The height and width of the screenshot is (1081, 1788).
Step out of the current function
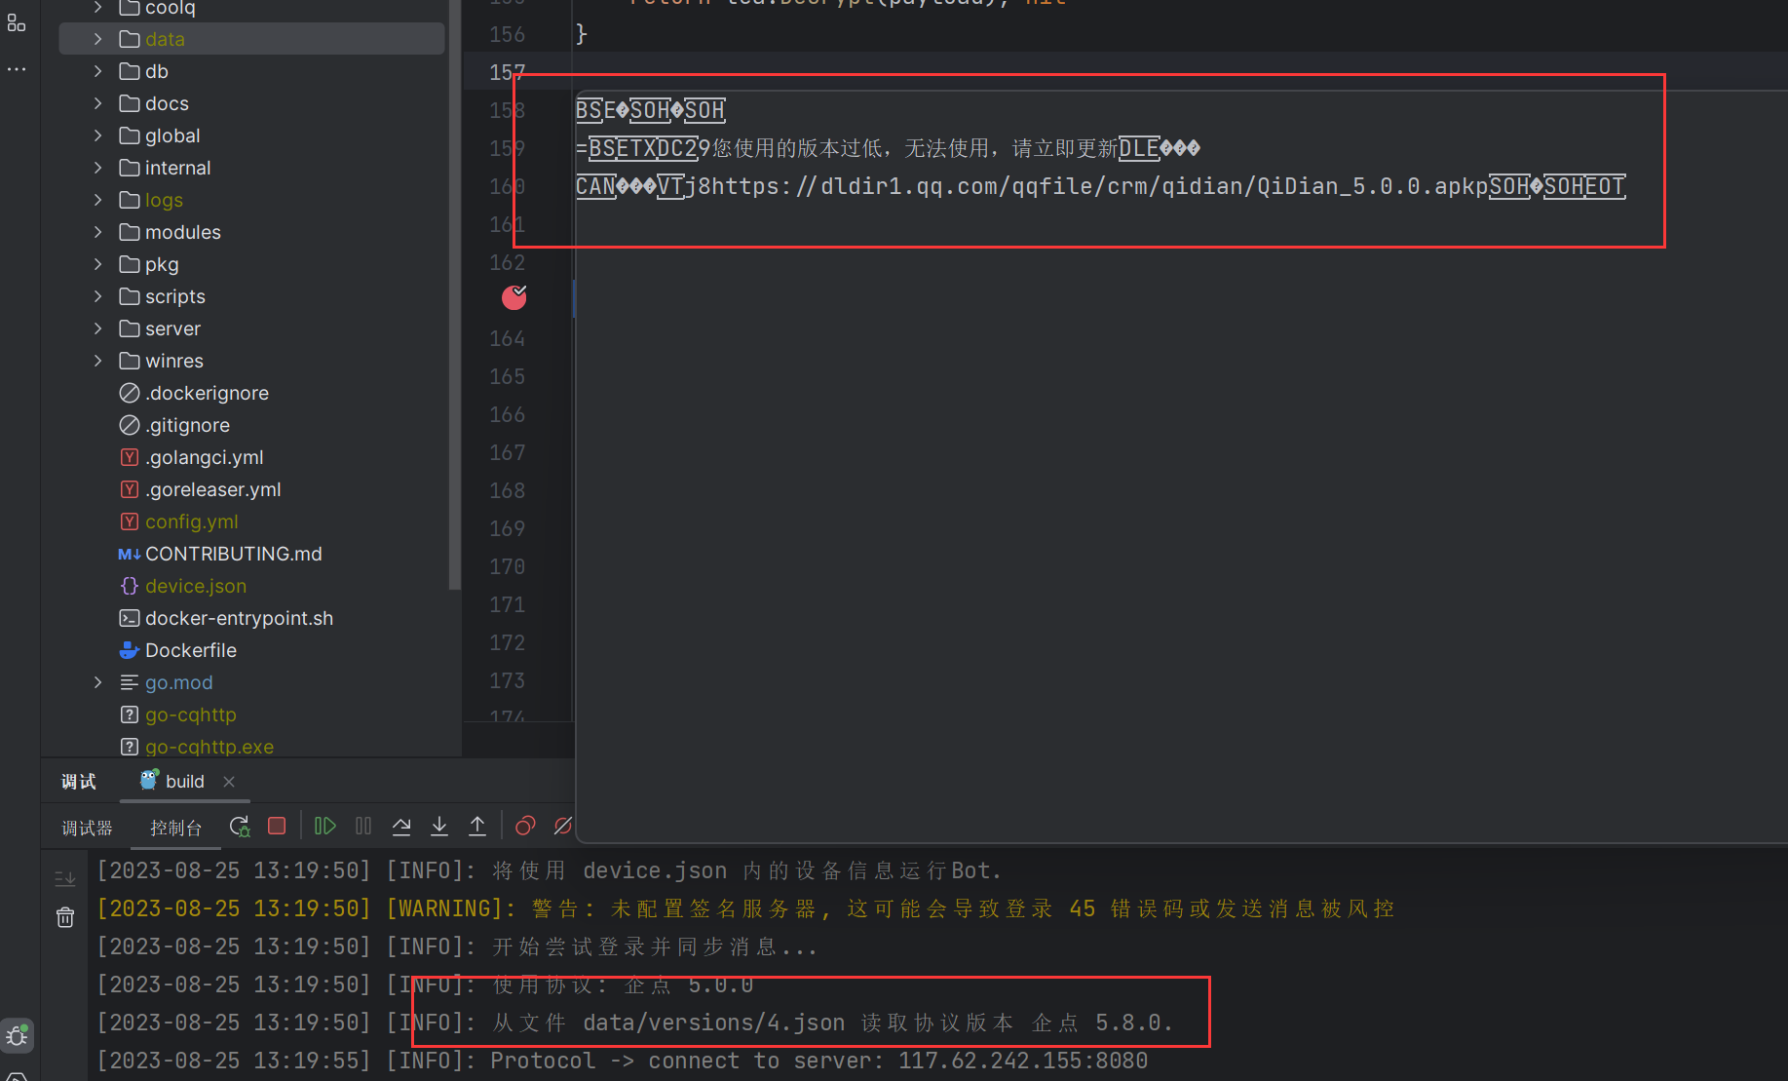point(477,826)
